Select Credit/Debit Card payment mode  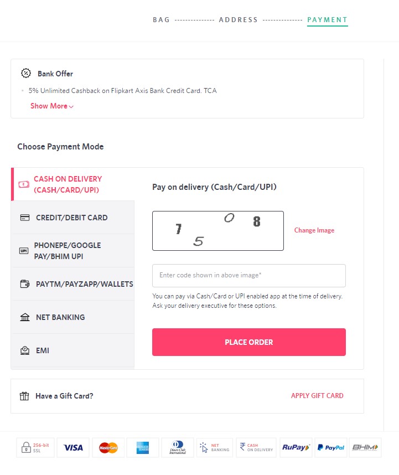tap(72, 218)
